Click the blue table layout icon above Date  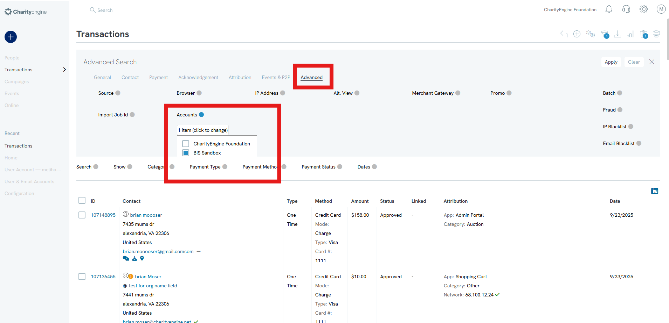click(655, 191)
